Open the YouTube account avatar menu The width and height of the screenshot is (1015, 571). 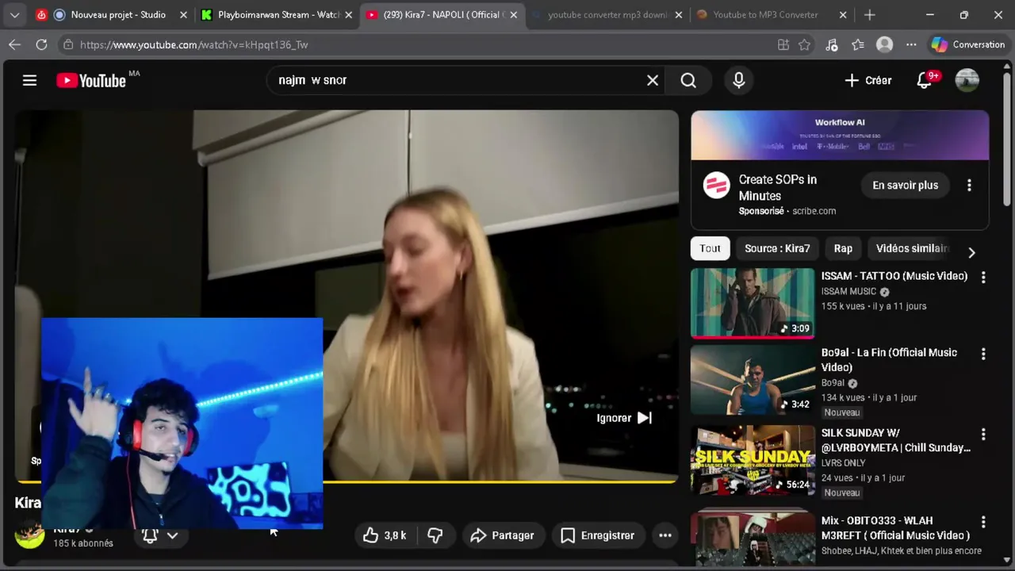(967, 80)
